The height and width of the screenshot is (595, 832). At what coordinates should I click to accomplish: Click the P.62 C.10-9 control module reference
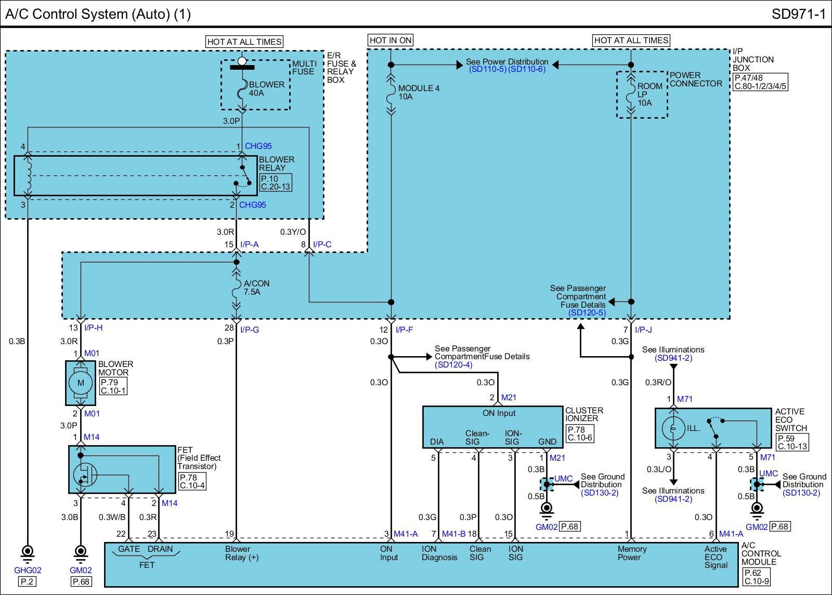757,577
